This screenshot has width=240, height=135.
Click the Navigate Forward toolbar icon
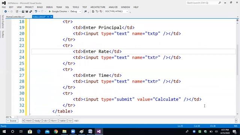(x=12, y=12)
